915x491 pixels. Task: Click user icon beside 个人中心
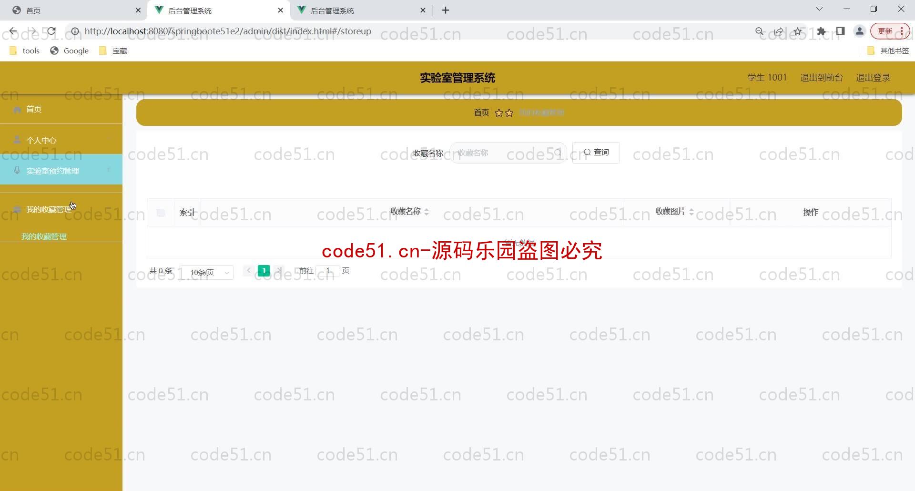[17, 140]
